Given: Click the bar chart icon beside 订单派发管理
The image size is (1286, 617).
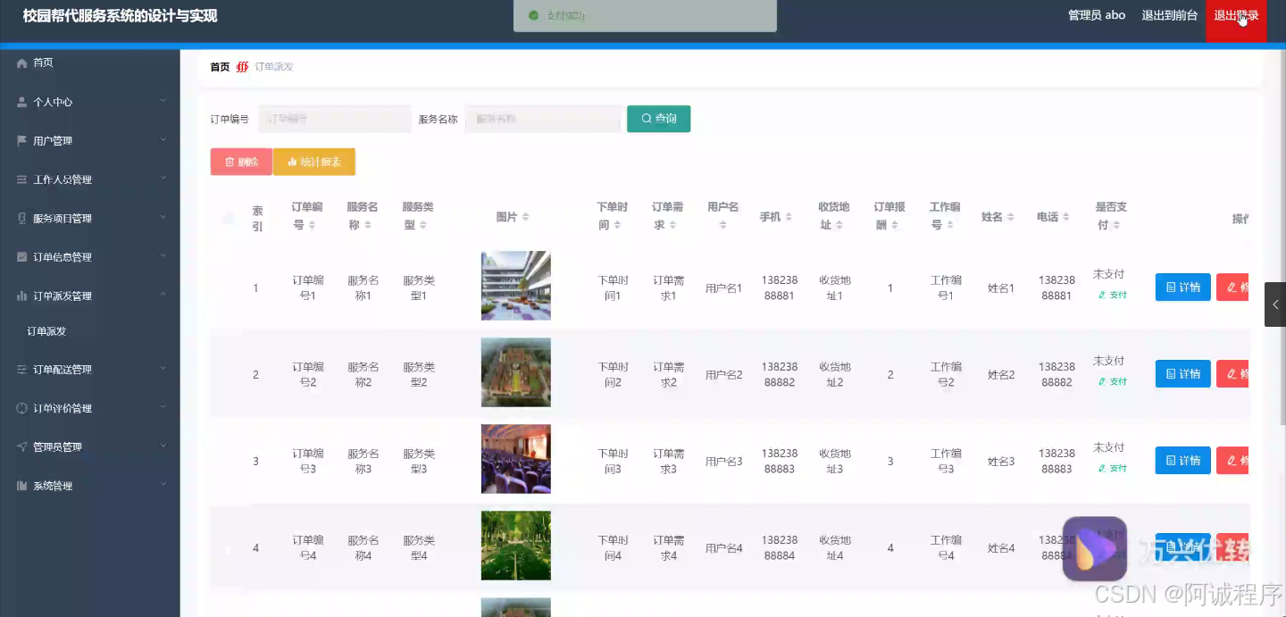Looking at the screenshot, I should click(x=22, y=296).
